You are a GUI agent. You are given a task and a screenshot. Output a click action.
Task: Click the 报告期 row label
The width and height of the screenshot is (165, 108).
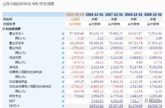(7, 19)
